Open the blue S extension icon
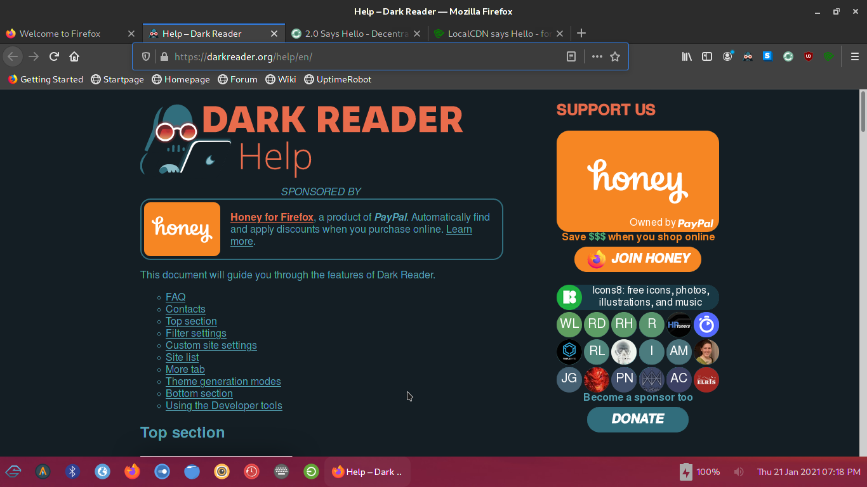867x487 pixels. click(767, 56)
